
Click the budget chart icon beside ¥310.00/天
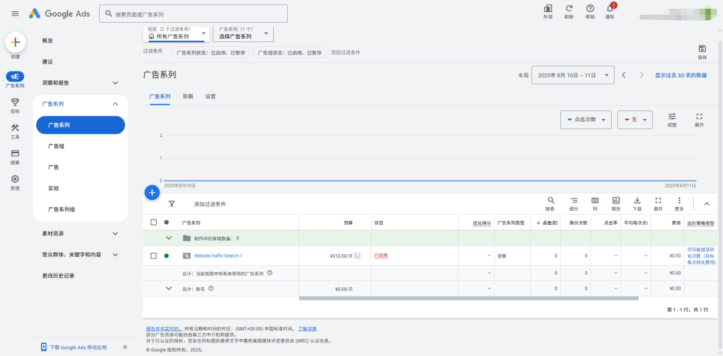click(x=357, y=256)
